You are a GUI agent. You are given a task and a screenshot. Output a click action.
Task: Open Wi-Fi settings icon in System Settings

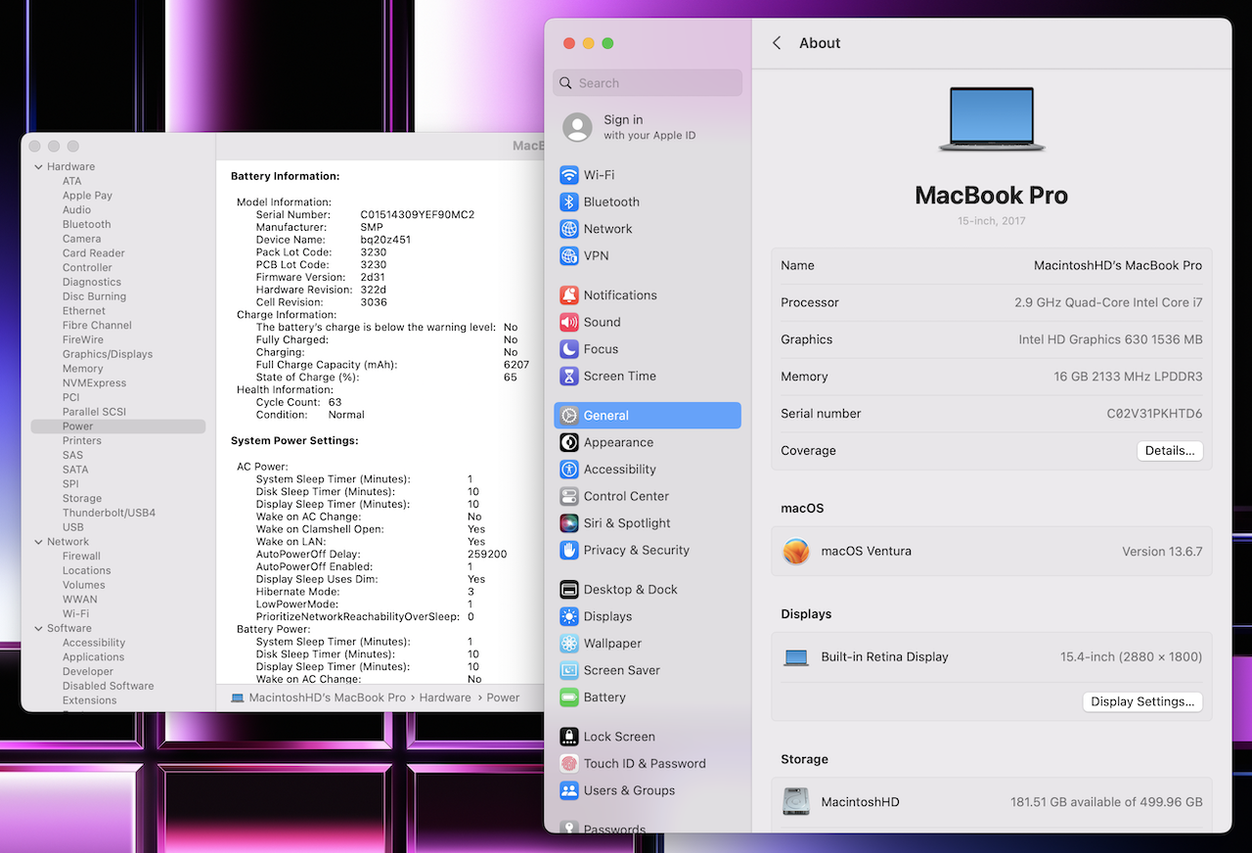coord(569,175)
